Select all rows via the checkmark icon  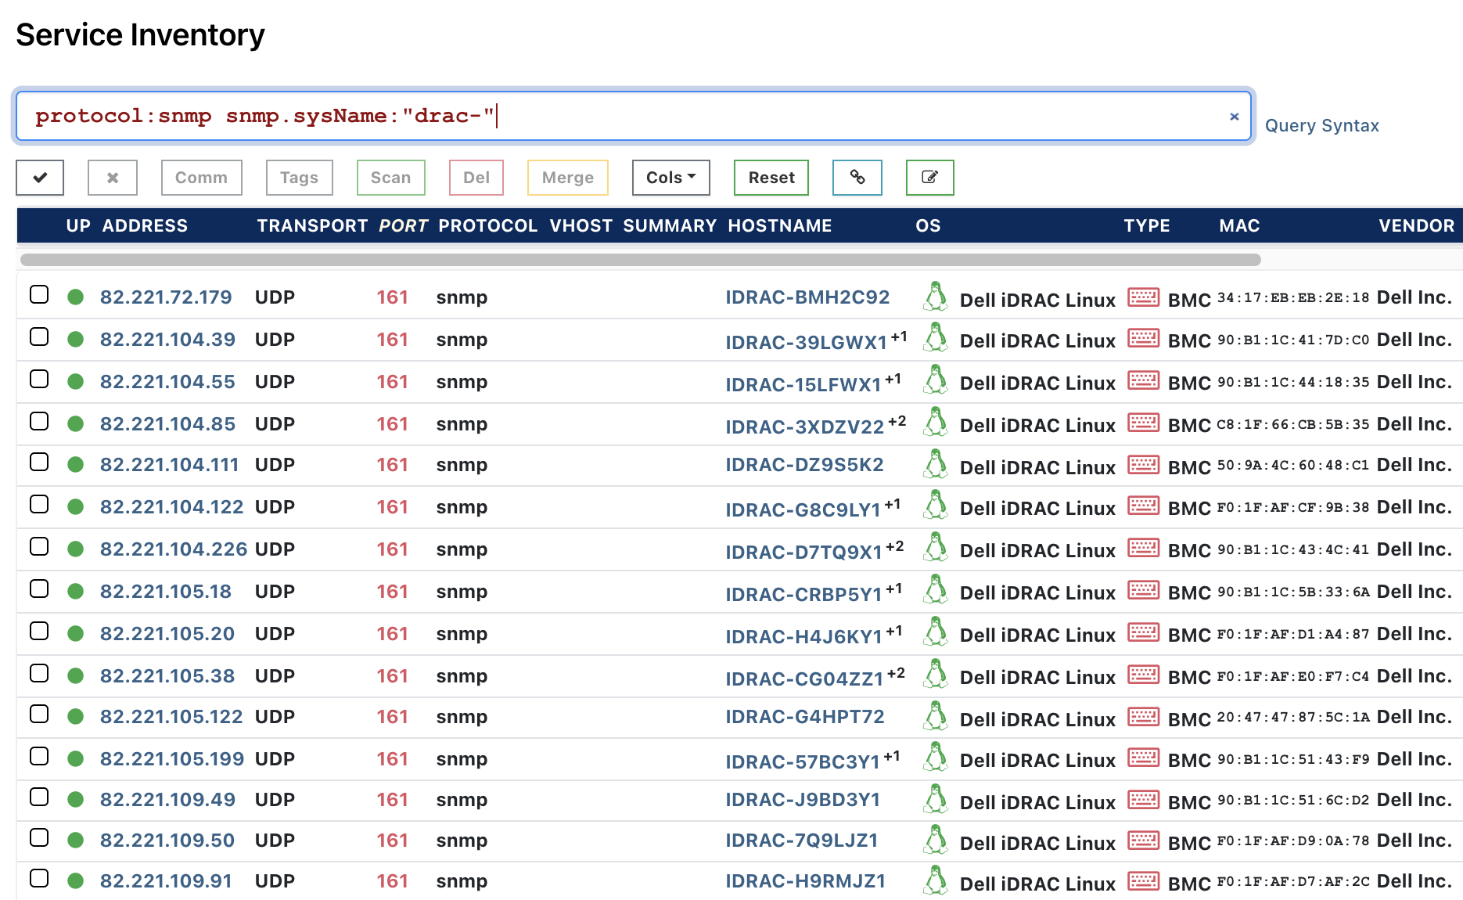pos(39,178)
